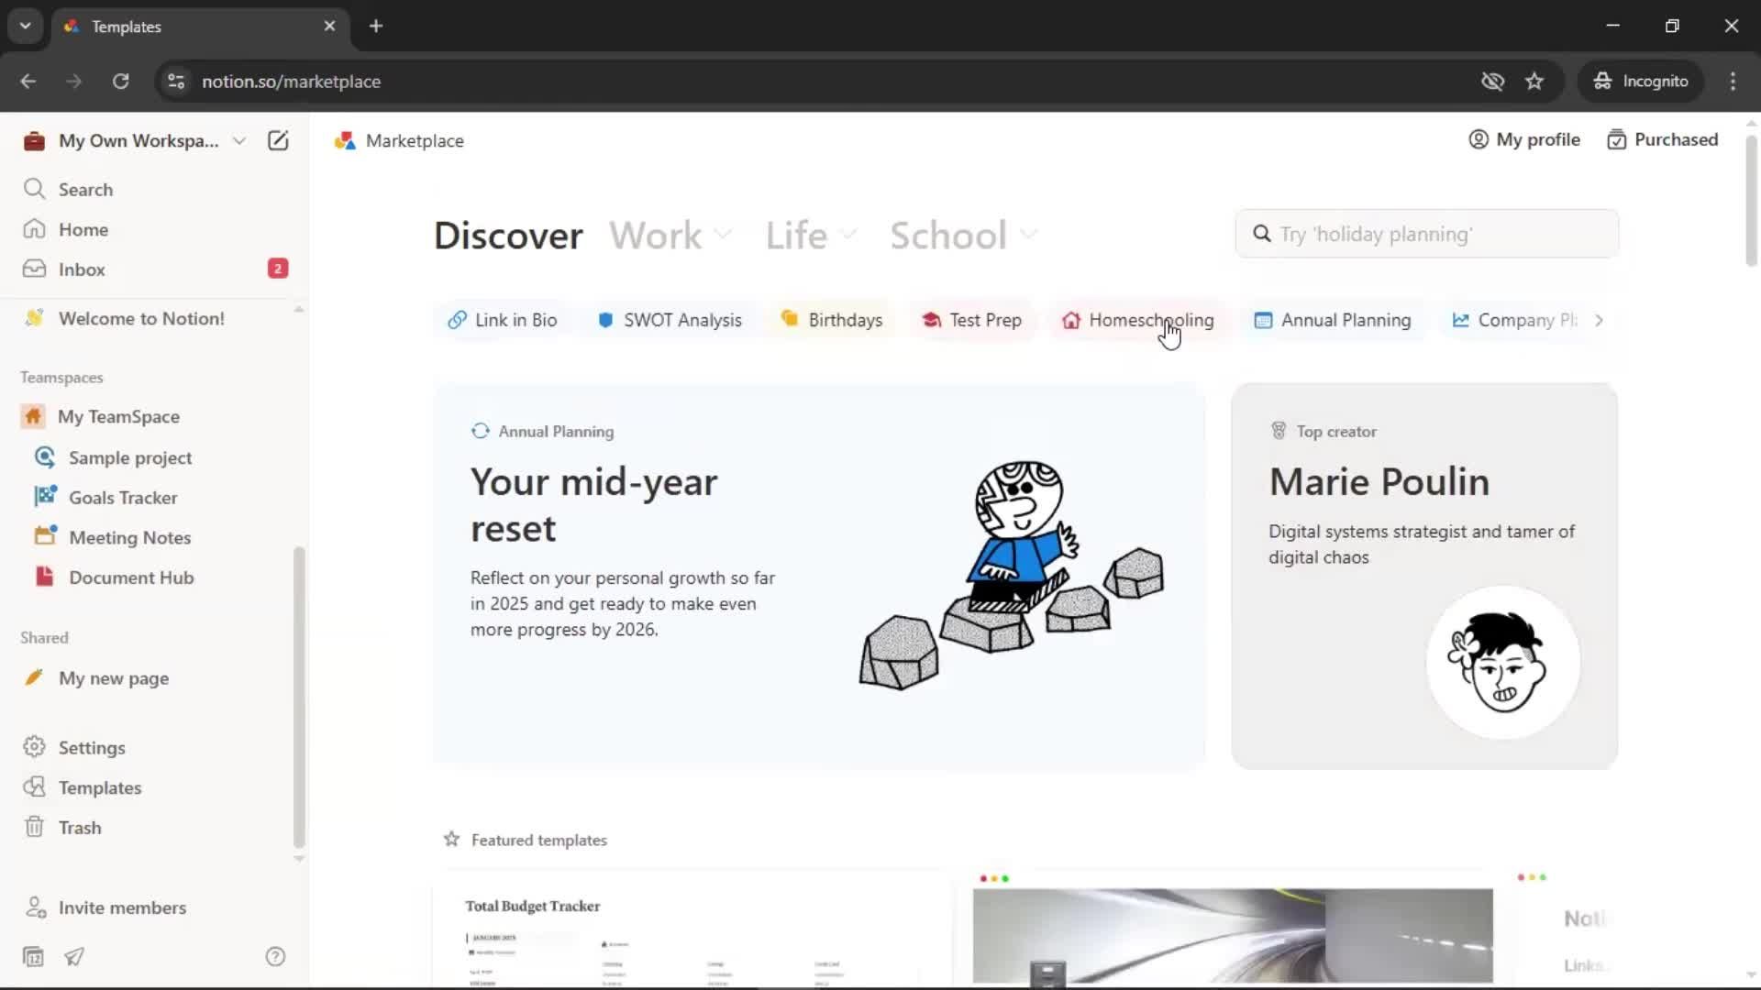This screenshot has height=990, width=1761.
Task: Click the new page compose icon
Action: tap(278, 140)
